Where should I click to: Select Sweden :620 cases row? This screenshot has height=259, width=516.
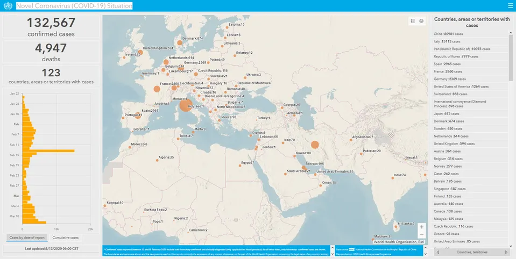[x=470, y=129]
